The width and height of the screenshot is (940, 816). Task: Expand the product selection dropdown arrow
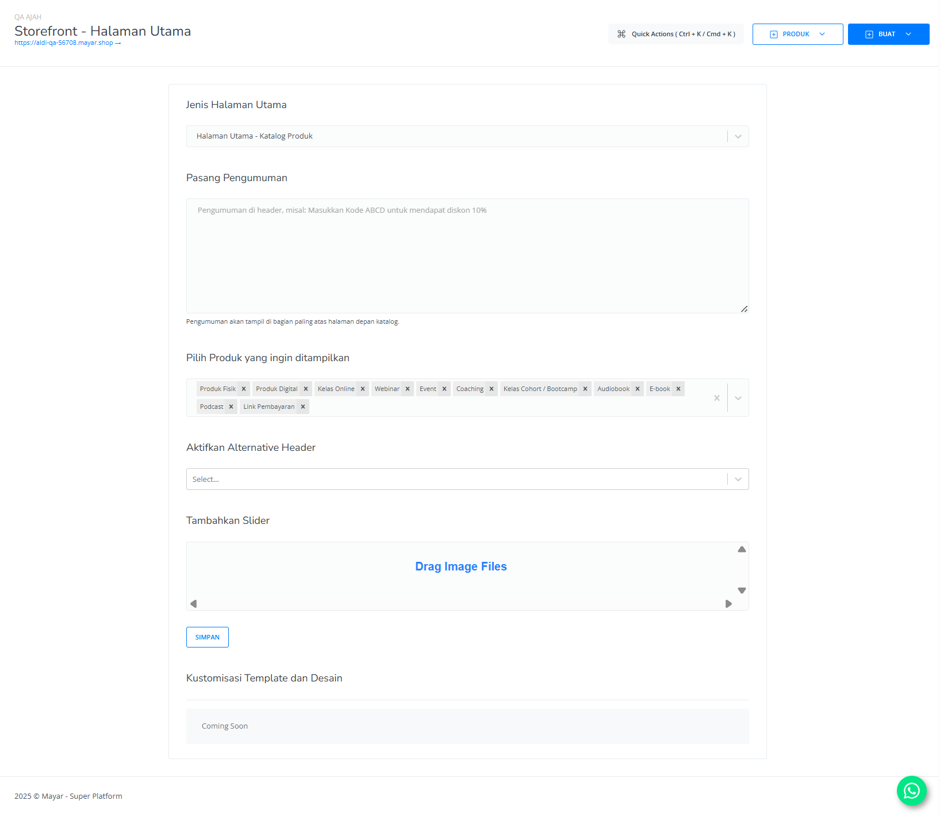click(x=738, y=398)
